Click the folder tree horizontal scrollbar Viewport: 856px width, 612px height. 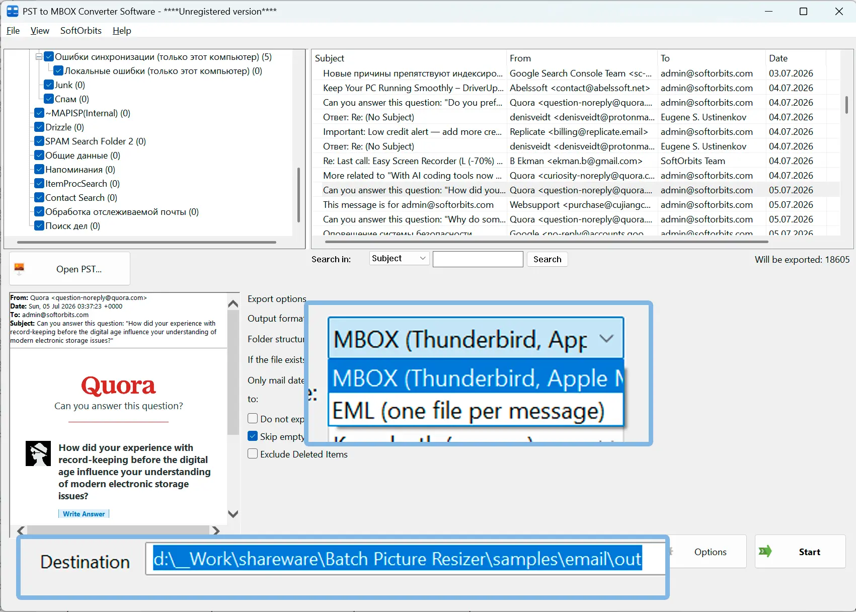coord(146,242)
